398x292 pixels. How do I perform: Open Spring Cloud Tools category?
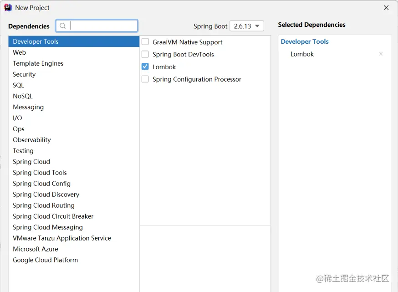(74, 172)
